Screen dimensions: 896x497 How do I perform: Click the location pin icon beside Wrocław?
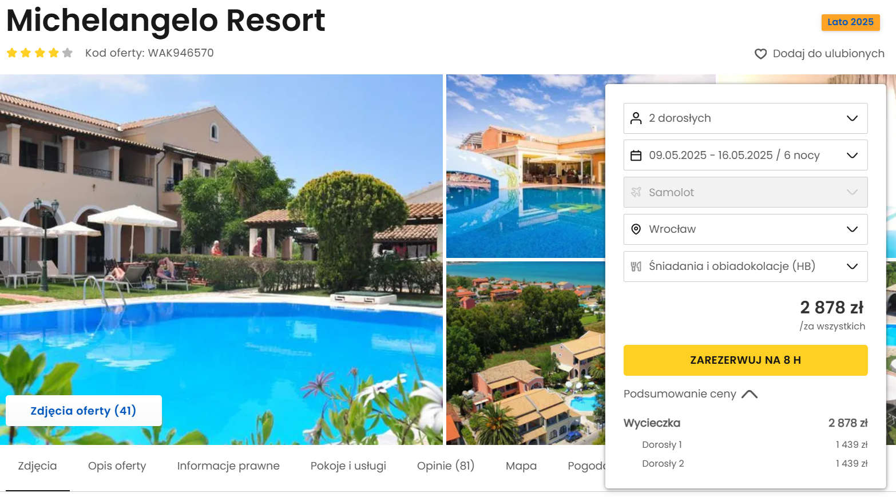click(x=636, y=229)
